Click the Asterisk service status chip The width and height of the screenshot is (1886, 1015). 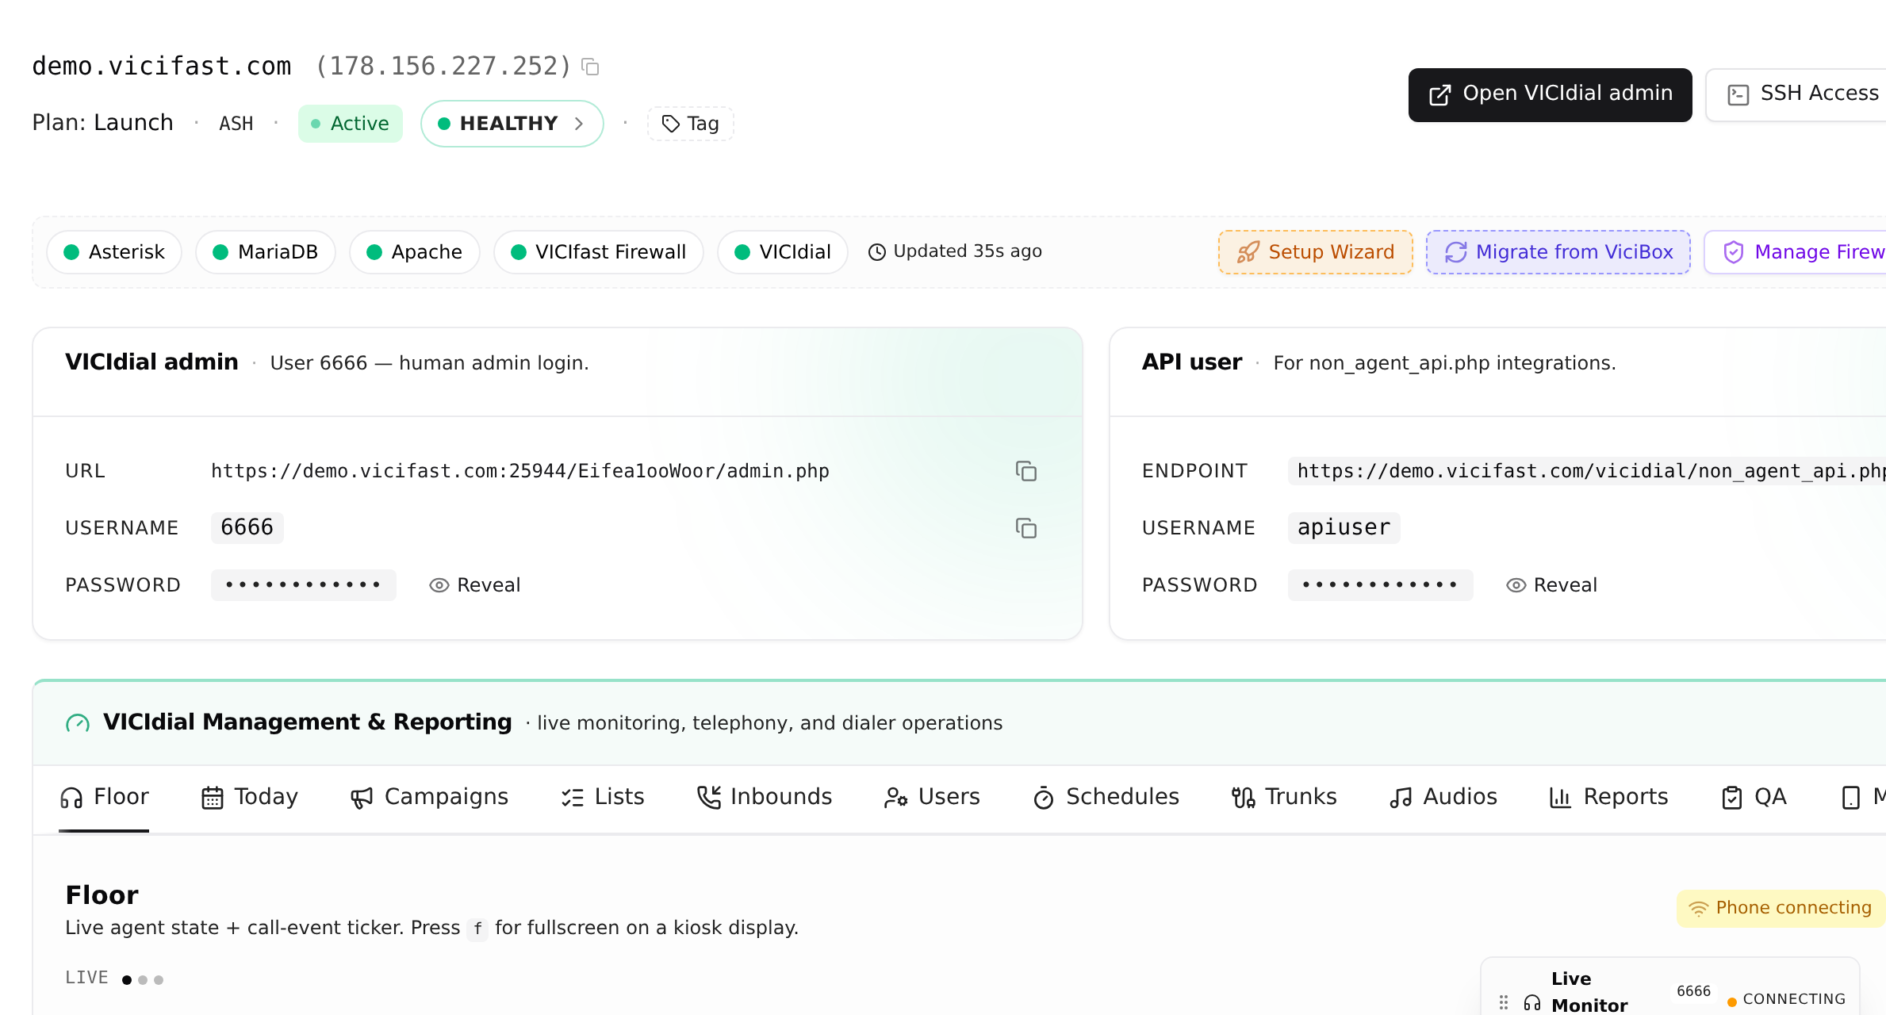[114, 252]
